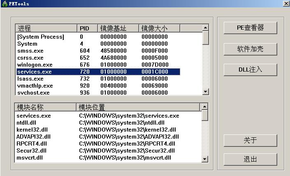Sort by the 进程 column header
290x176 pixels.
tap(46, 28)
